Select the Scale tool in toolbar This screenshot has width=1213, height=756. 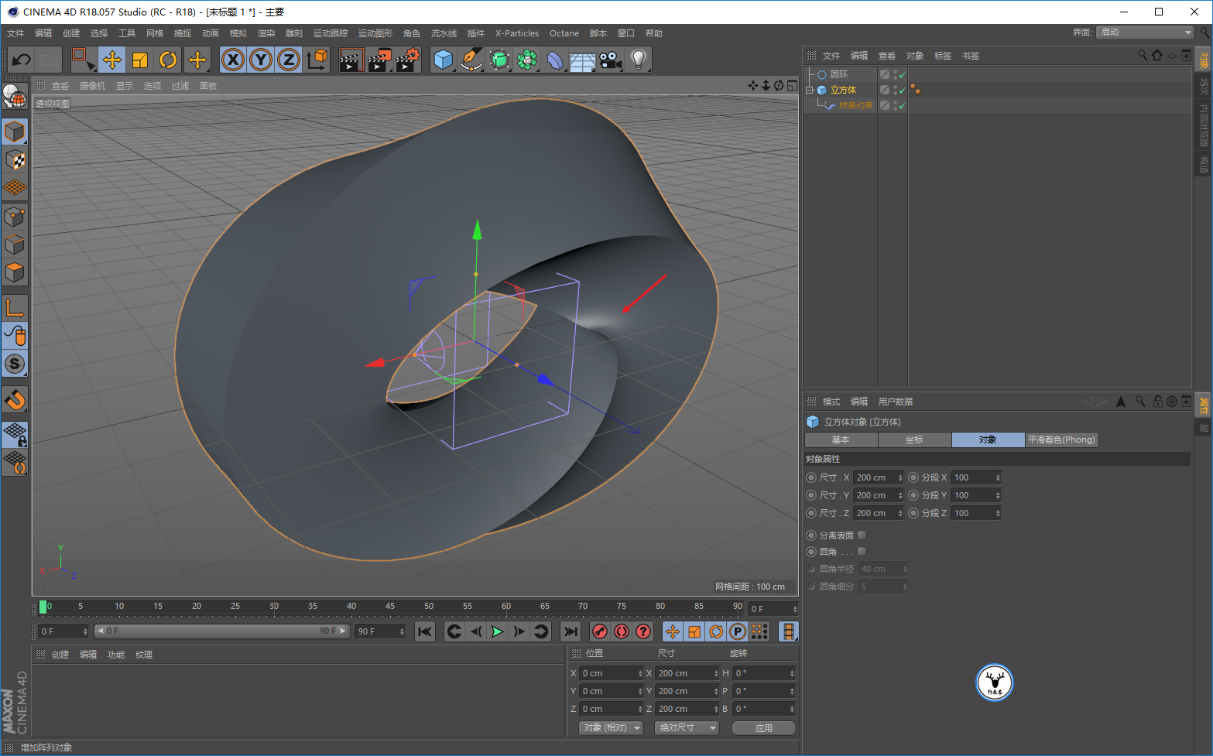(x=140, y=60)
